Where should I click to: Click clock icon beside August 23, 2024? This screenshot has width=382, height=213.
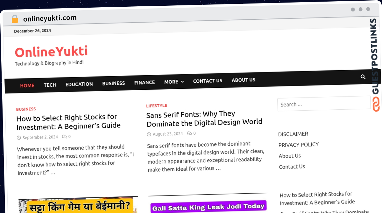click(x=149, y=134)
